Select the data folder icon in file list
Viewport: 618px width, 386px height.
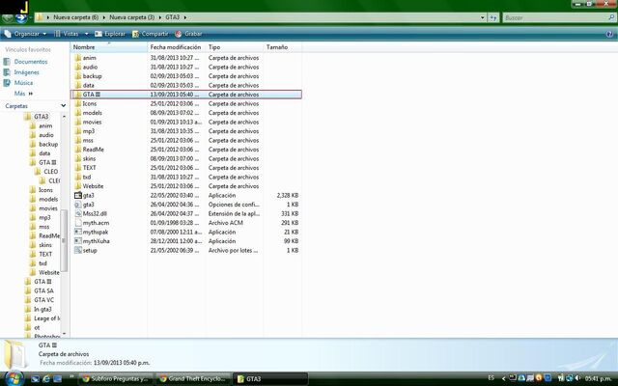click(x=77, y=86)
